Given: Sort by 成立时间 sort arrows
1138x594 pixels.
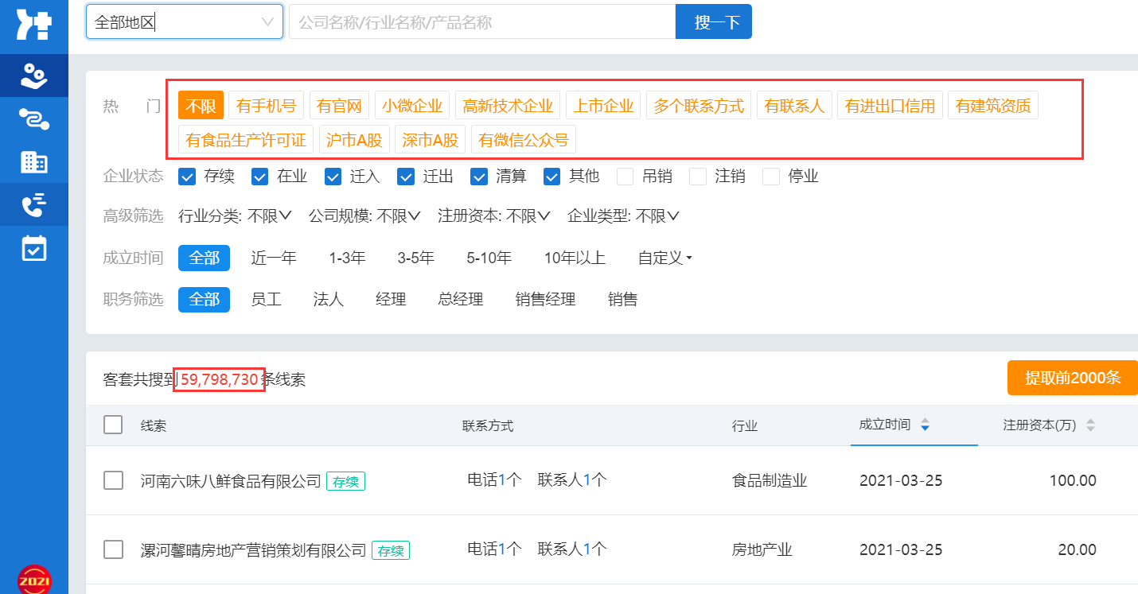Looking at the screenshot, I should click(924, 425).
